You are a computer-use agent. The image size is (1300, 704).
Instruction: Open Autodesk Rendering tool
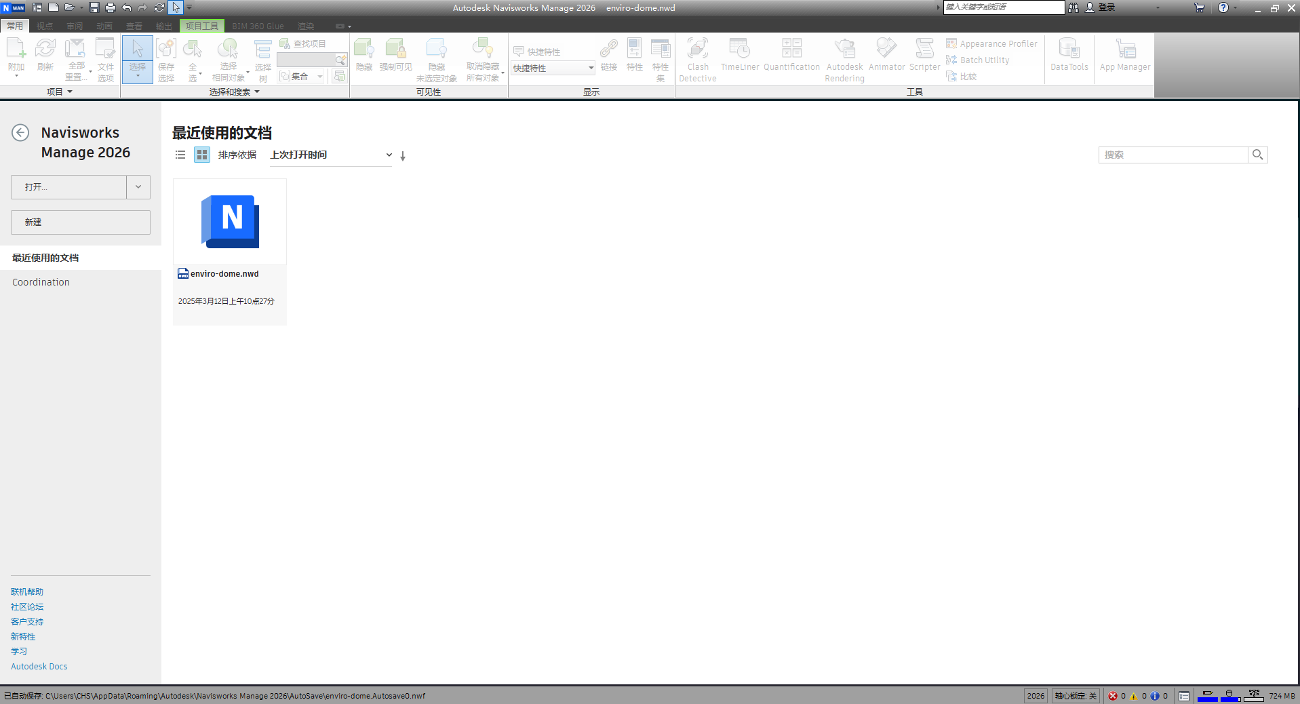click(x=845, y=60)
